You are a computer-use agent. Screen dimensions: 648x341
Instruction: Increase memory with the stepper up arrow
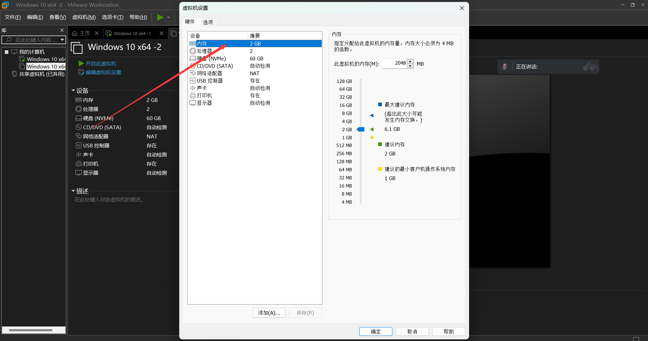[x=410, y=61]
